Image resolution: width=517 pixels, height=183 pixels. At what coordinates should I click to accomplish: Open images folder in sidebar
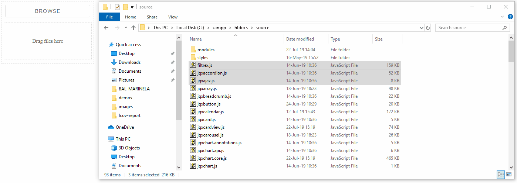pyautogui.click(x=126, y=107)
